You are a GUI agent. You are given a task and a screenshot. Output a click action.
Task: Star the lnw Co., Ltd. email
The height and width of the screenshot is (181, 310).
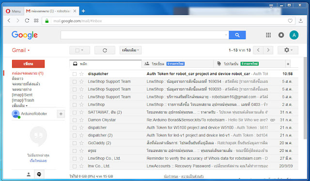[81, 166]
